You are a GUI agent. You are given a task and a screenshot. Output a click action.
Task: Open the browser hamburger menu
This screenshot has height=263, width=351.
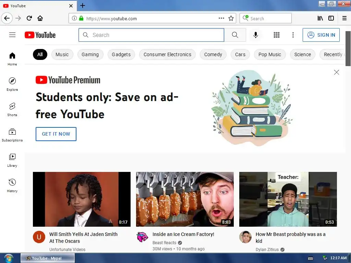point(344,18)
